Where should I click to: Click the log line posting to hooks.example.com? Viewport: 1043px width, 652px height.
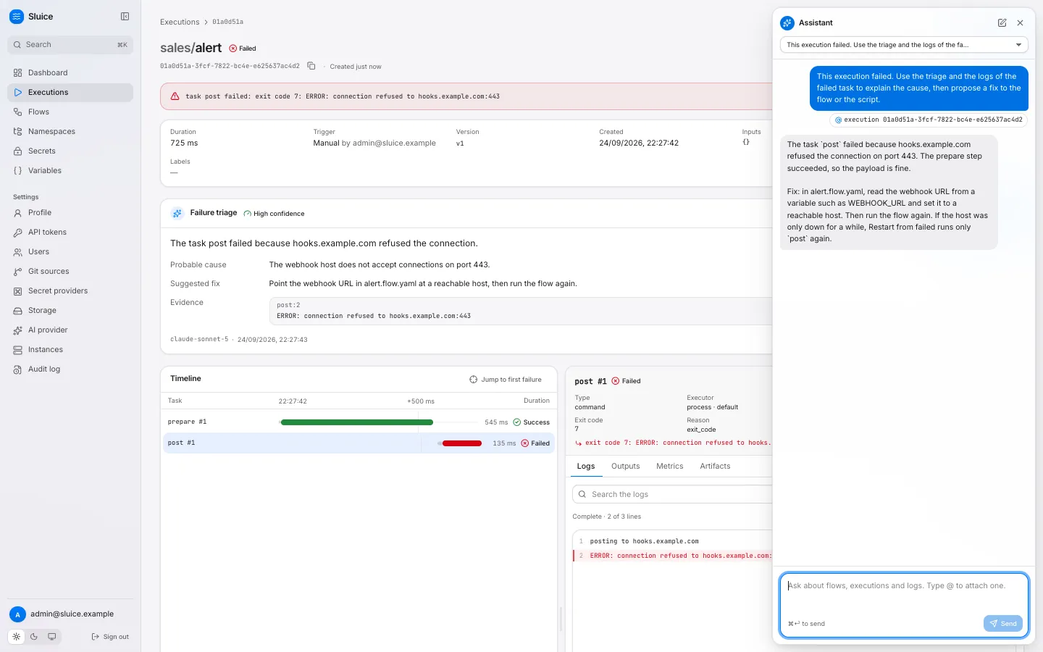pyautogui.click(x=644, y=541)
